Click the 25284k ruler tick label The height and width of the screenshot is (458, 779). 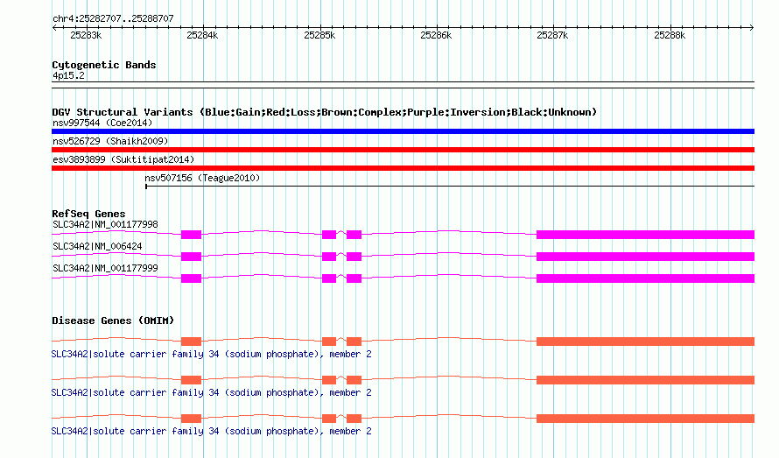point(202,35)
